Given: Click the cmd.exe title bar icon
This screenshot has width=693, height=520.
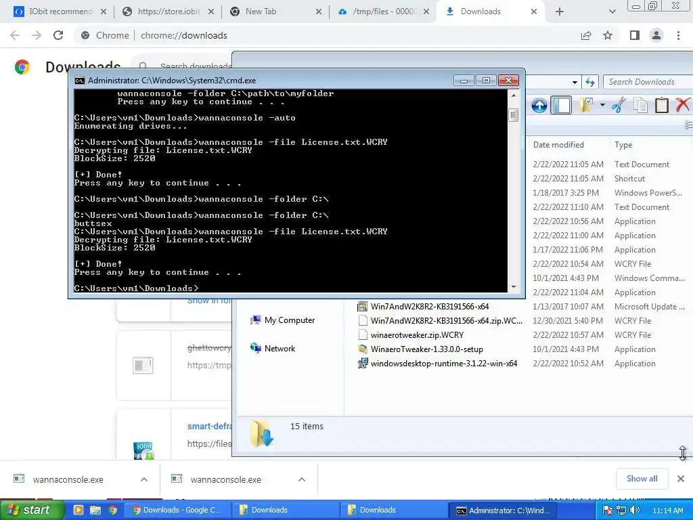Looking at the screenshot, I should (x=80, y=81).
